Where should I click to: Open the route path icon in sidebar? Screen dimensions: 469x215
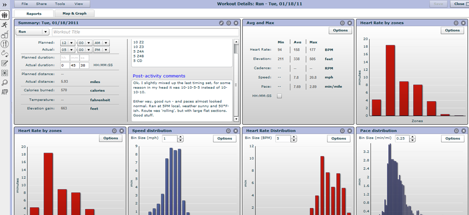(5, 54)
